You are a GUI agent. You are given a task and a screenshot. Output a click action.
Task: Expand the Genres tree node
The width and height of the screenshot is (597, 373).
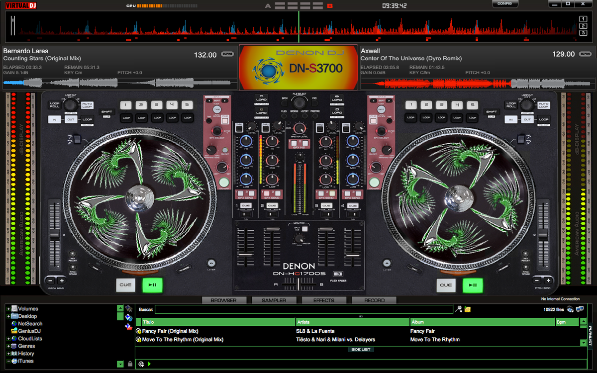pyautogui.click(x=8, y=346)
